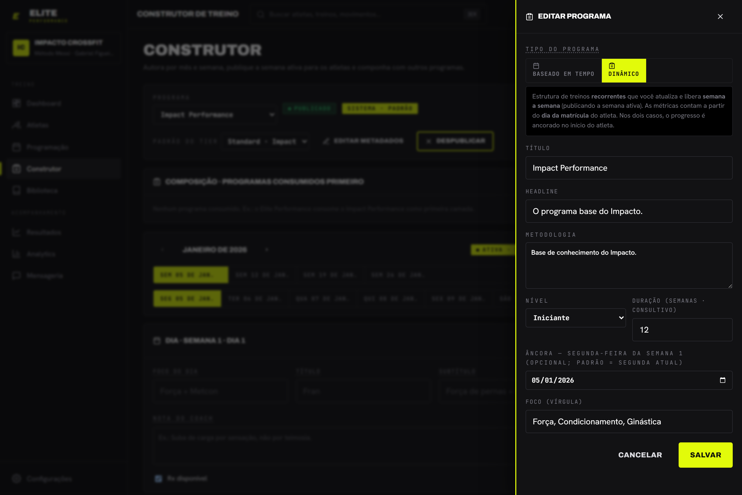Click into the Metodologia text area
The image size is (742, 495).
click(x=629, y=266)
